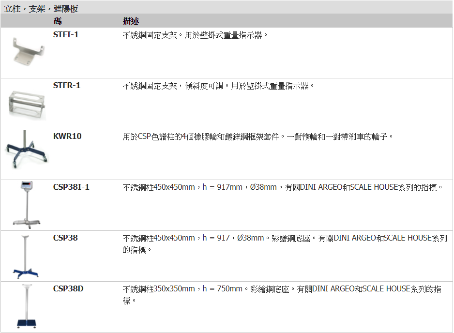The width and height of the screenshot is (454, 333).
Task: Select the CSP38D product code
Action: click(x=68, y=289)
